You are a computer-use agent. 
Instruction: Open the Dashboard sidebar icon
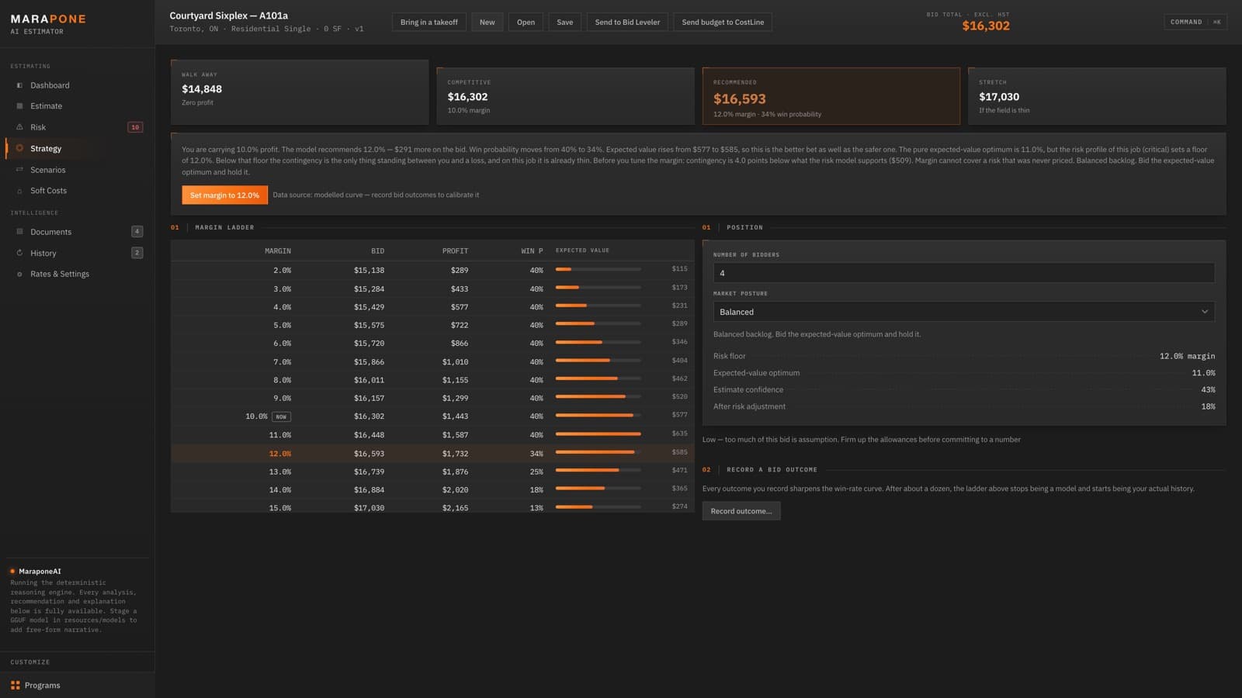(x=19, y=85)
